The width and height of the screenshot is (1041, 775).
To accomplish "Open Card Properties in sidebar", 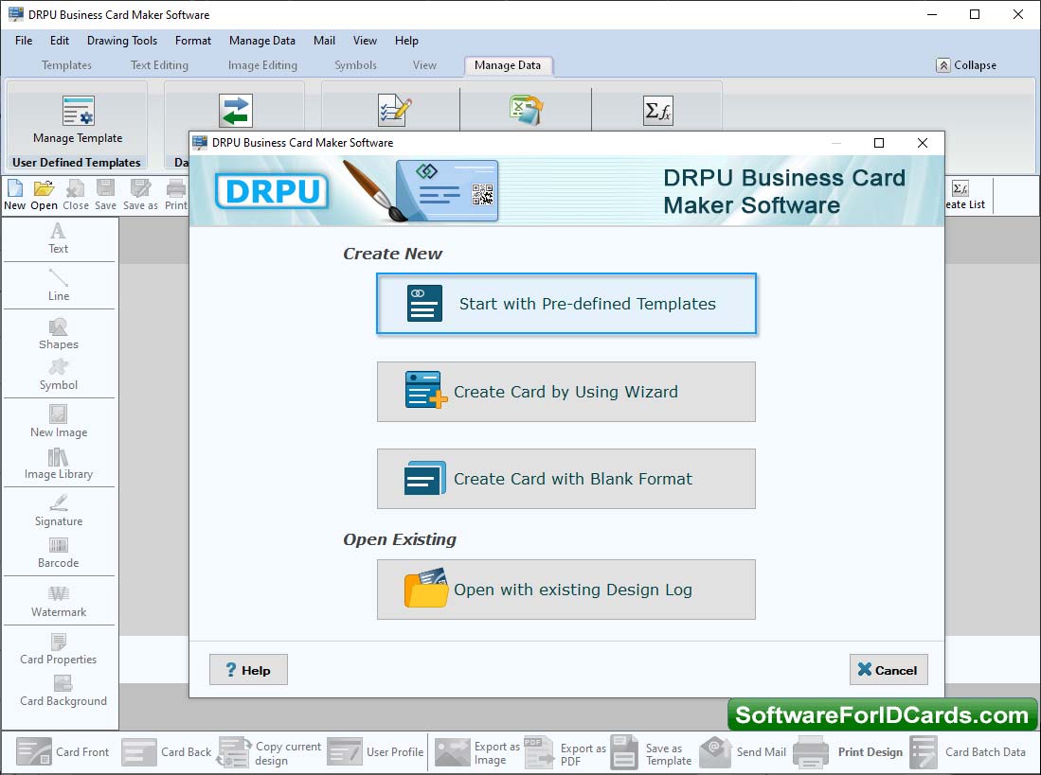I will (x=59, y=650).
